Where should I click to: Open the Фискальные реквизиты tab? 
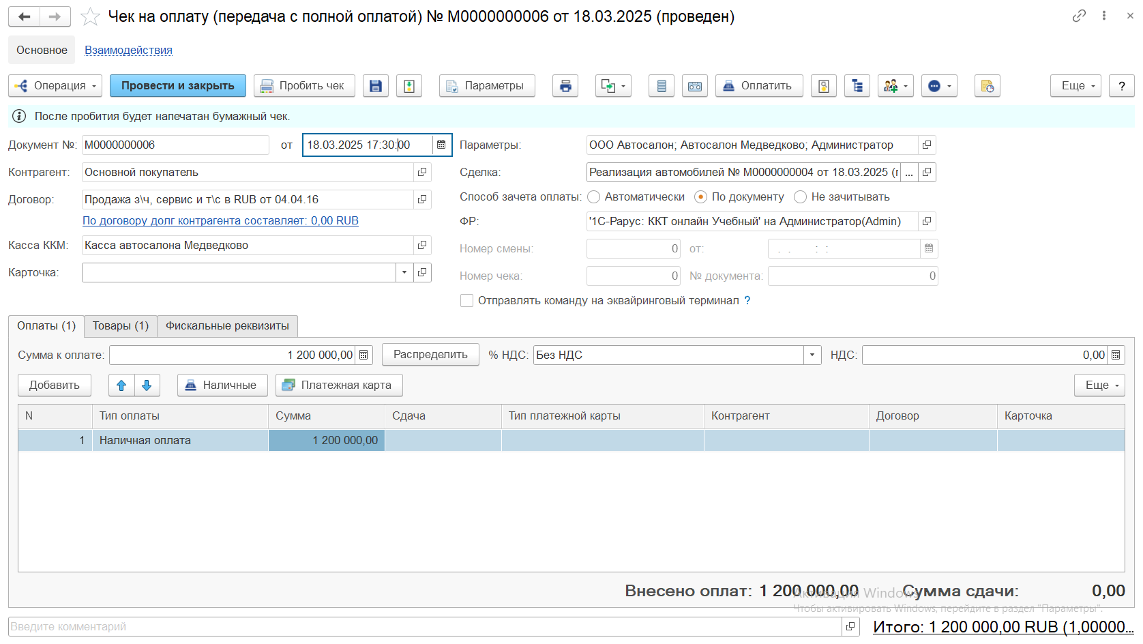coord(227,326)
